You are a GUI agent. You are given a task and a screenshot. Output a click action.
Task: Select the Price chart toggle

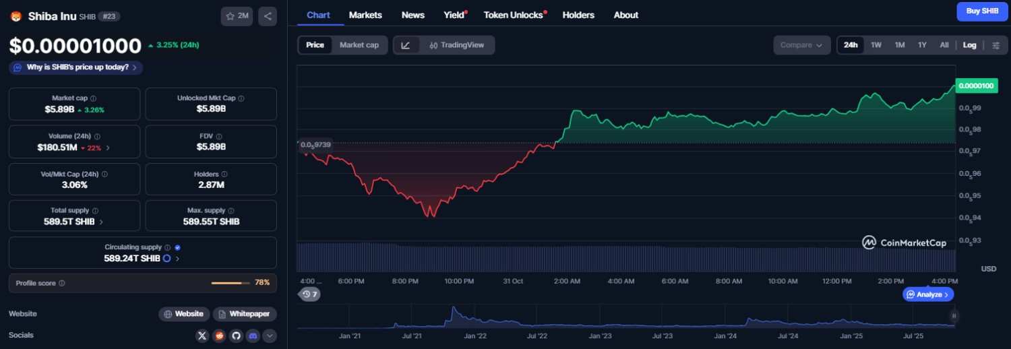315,45
